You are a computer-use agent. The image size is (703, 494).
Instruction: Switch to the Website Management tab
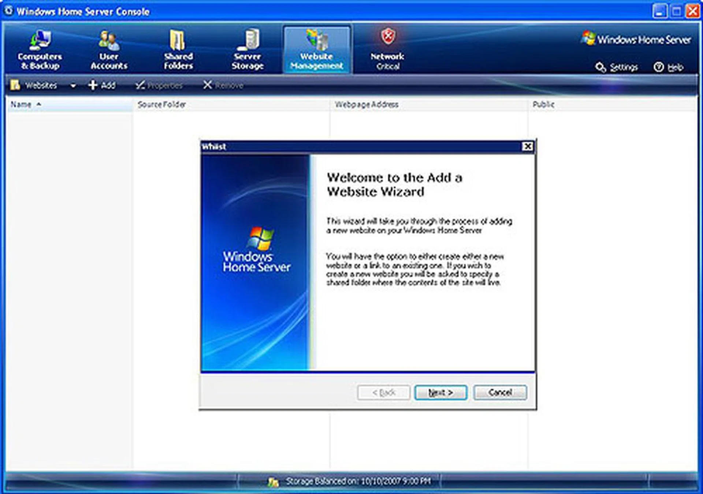[x=316, y=49]
